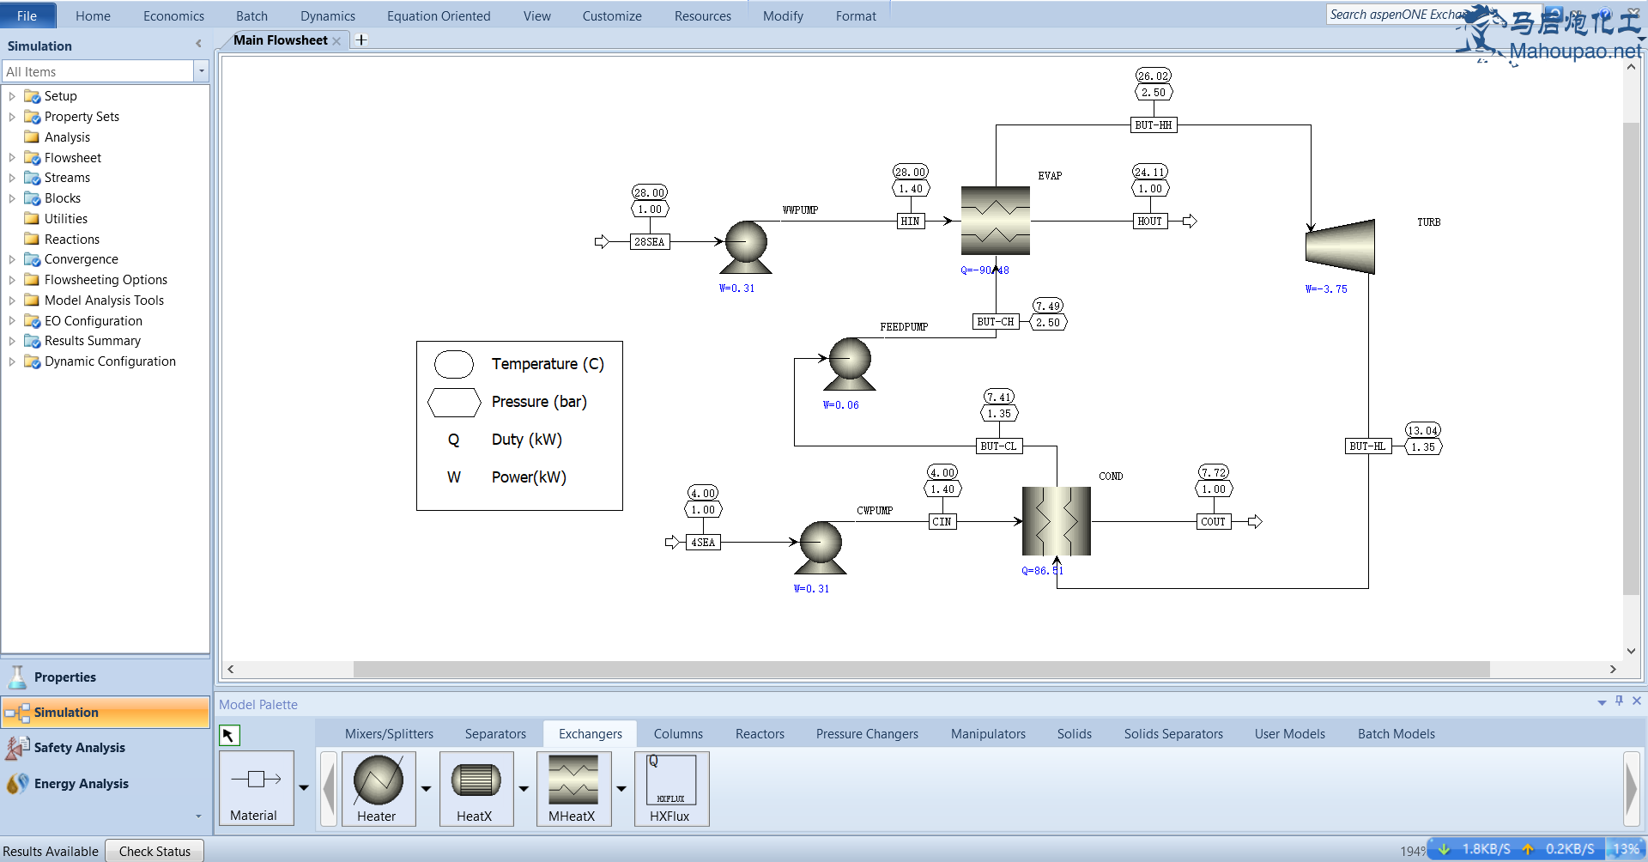Select the WWPUMP pump block

[746, 247]
